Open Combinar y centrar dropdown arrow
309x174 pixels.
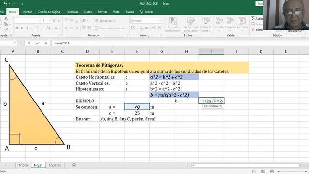(126, 28)
